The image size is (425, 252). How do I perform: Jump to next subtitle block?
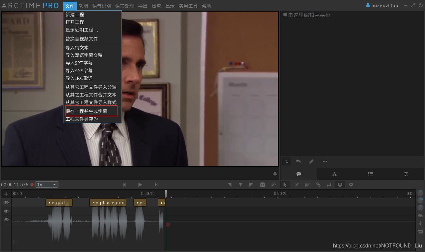(156, 185)
